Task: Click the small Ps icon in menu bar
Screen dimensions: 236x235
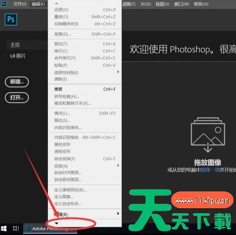Action: pyautogui.click(x=4, y=4)
